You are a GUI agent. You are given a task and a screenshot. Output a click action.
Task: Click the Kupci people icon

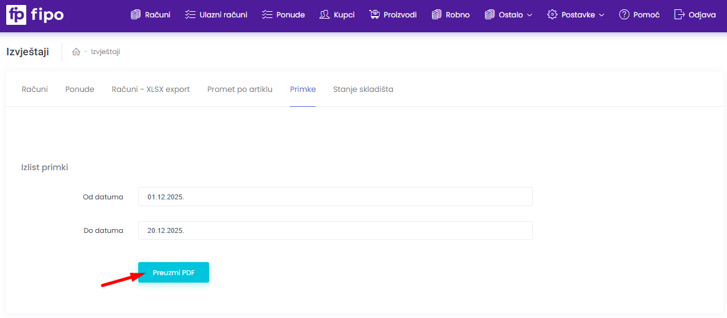(324, 15)
